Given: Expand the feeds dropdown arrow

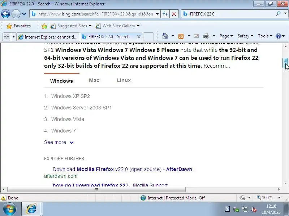Looking at the screenshot, I should (x=189, y=36).
